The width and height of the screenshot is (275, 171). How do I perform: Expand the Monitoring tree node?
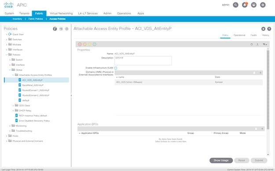(10, 126)
